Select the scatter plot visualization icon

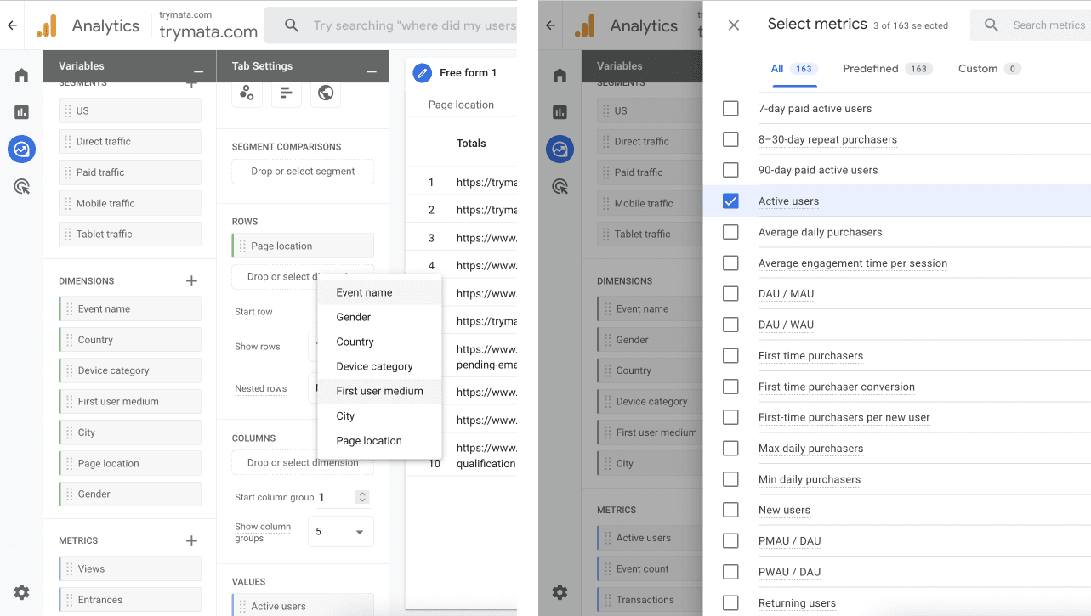(247, 93)
